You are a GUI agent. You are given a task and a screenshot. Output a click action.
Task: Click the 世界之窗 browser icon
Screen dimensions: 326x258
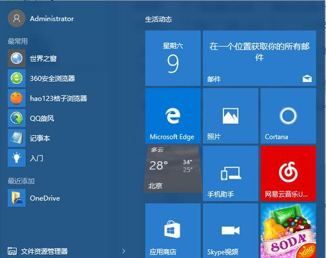(x=17, y=58)
